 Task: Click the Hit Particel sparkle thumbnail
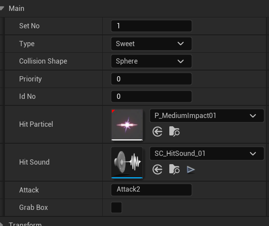point(127,125)
